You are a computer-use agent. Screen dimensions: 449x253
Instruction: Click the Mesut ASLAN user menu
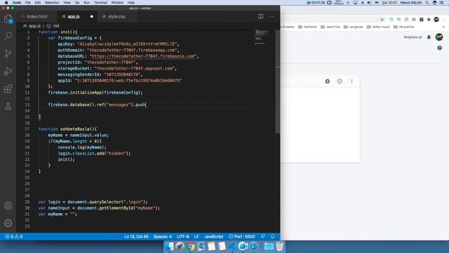point(410,3)
